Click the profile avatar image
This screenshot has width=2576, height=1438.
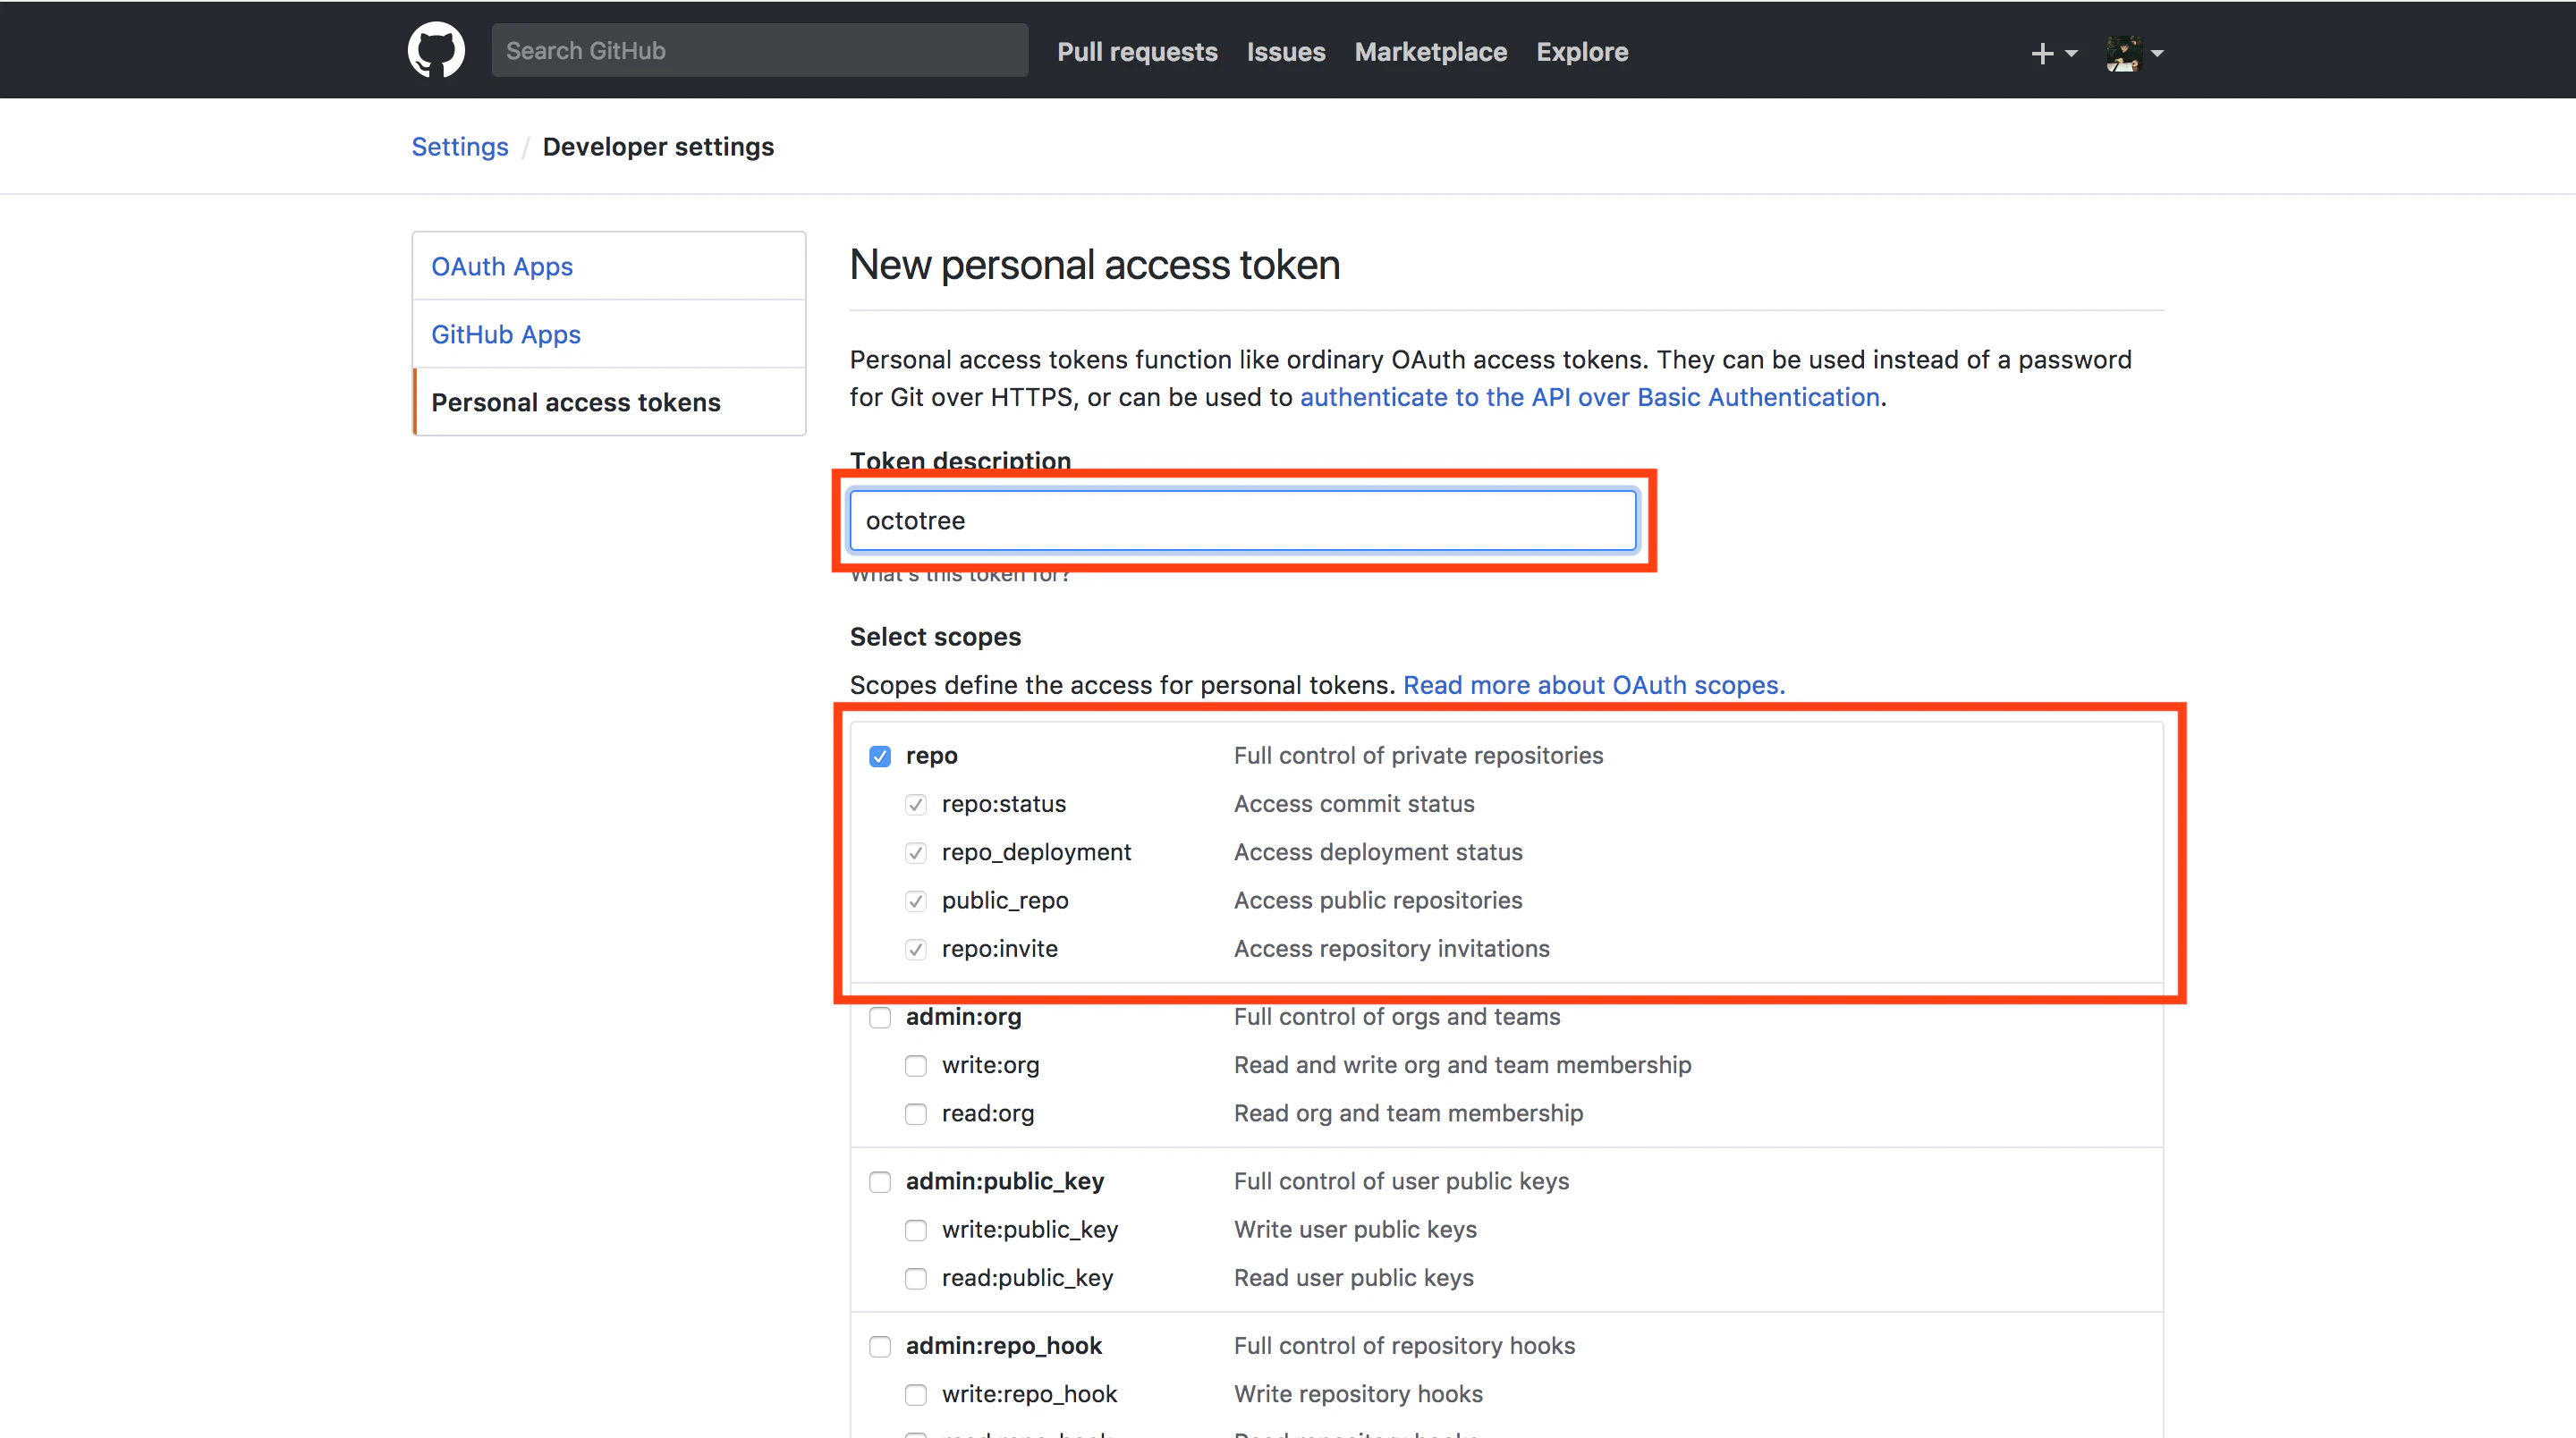coord(2123,53)
